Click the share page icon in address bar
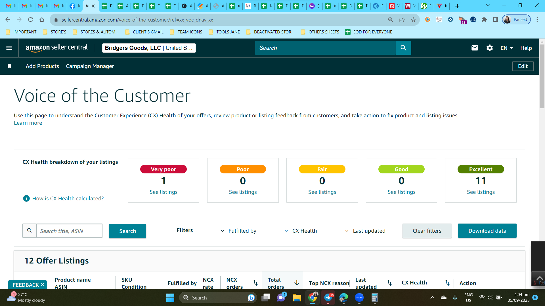The width and height of the screenshot is (545, 306). coord(402,20)
